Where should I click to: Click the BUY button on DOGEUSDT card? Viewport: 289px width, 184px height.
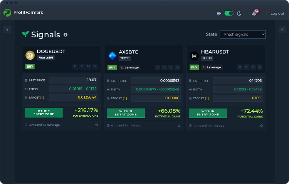[30, 67]
